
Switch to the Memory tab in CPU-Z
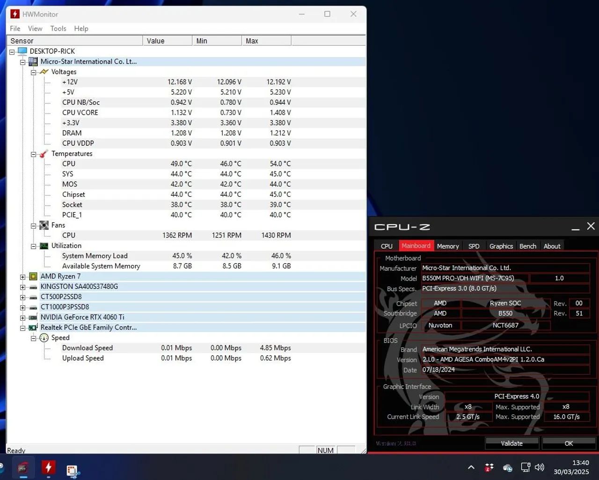point(448,246)
